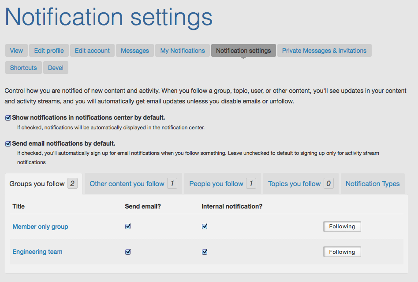This screenshot has width=418, height=282.
Task: Open My Notifications
Action: pyautogui.click(x=182, y=50)
